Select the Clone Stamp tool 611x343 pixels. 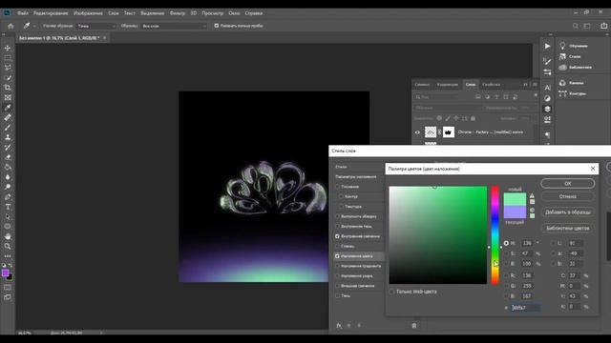click(x=8, y=137)
